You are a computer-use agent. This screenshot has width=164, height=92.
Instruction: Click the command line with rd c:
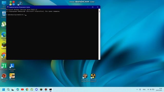click(x=16, y=15)
